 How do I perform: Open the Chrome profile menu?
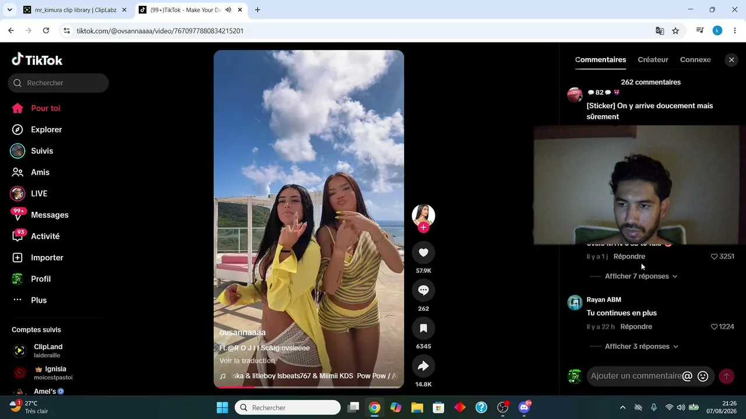tap(717, 31)
